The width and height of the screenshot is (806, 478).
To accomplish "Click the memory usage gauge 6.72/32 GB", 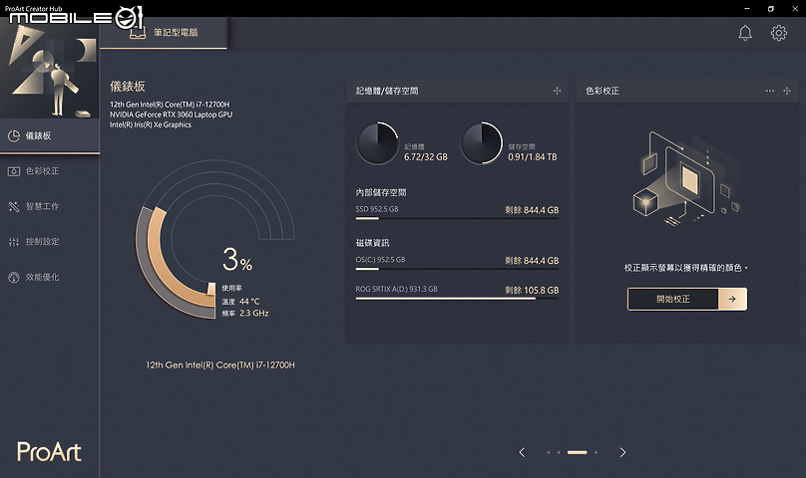I will pyautogui.click(x=378, y=143).
